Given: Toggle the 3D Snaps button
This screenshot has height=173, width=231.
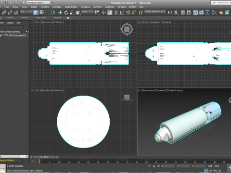Looking at the screenshot, I should (x=116, y=12).
